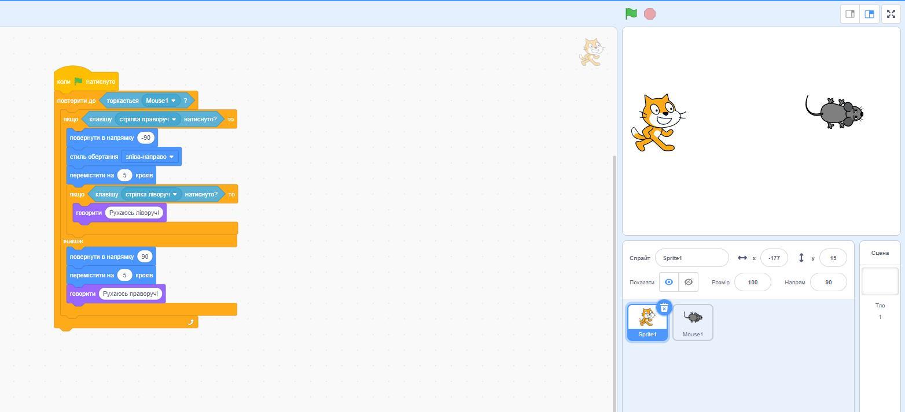This screenshot has height=412, width=905.
Task: Click the vertical y-axis arrows icon
Action: (x=801, y=258)
